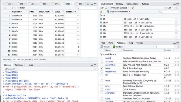This screenshot has height=102, width=181.
Task: Clear environment objects with the broom icon
Action: 133,8
